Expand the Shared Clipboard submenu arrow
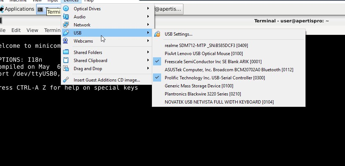This screenshot has height=166, width=345. pyautogui.click(x=148, y=60)
